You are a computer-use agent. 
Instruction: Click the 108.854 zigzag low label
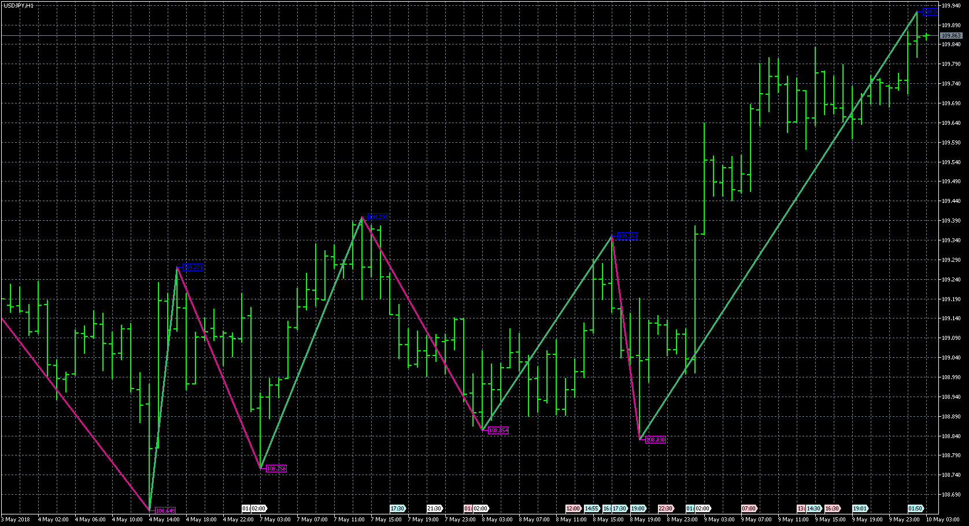pyautogui.click(x=498, y=431)
